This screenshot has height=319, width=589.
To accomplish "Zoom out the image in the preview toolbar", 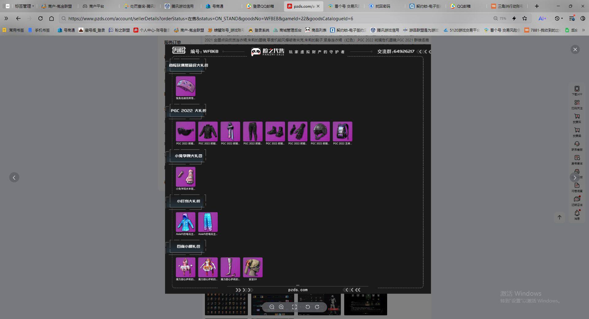I will pos(272,307).
